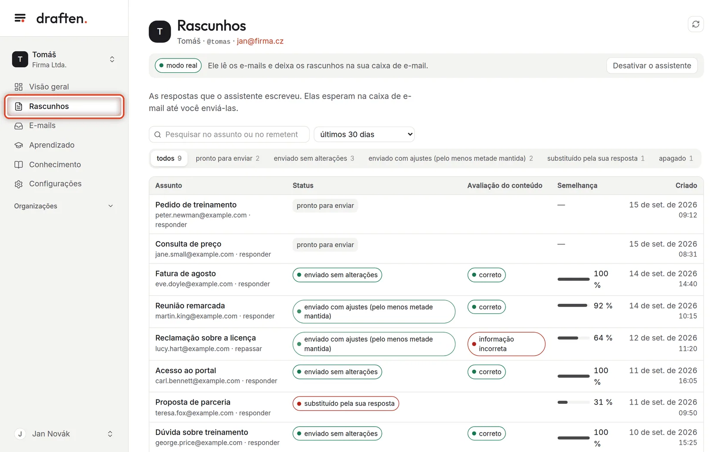Click the Visão geral grid icon

click(x=19, y=87)
